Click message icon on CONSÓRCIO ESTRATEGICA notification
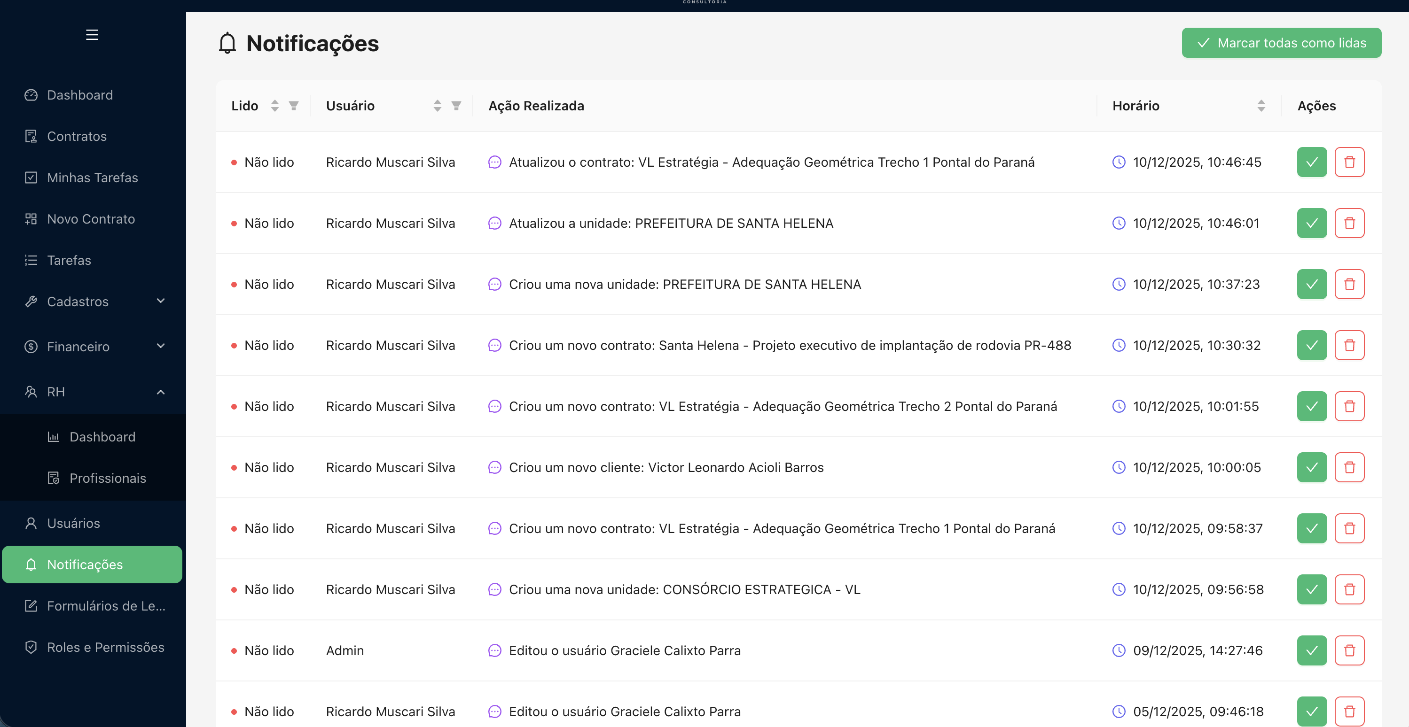 [494, 589]
